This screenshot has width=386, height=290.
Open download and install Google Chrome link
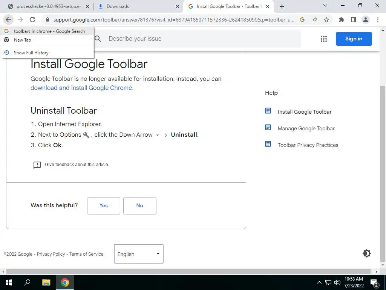click(81, 88)
